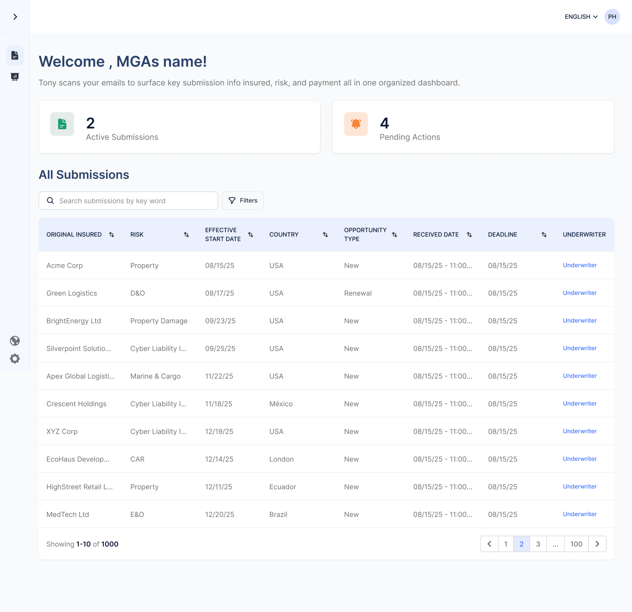
Task: Open the Submissions document icon in sidebar
Action: click(15, 55)
